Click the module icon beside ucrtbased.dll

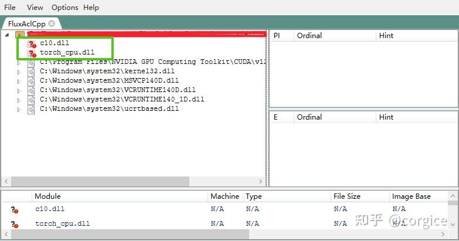coord(31,110)
